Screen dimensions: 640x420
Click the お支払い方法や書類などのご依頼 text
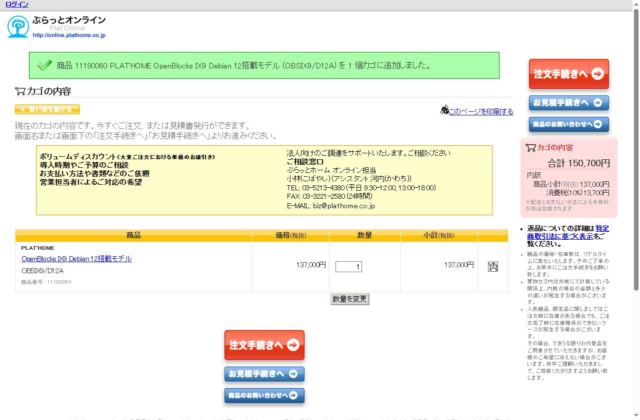click(x=94, y=174)
